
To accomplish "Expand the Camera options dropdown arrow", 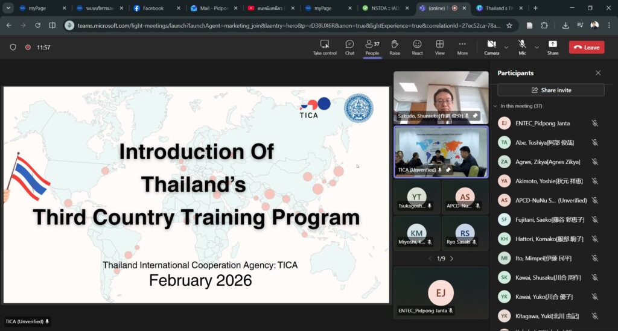I will click(506, 47).
